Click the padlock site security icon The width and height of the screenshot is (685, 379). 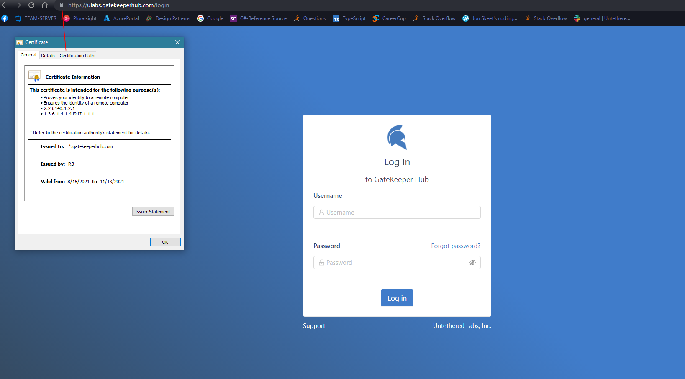(62, 5)
